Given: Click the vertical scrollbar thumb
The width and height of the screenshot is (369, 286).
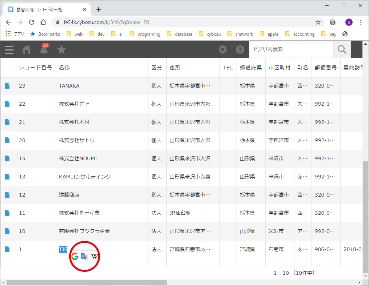Looking at the screenshot, I should (365, 217).
